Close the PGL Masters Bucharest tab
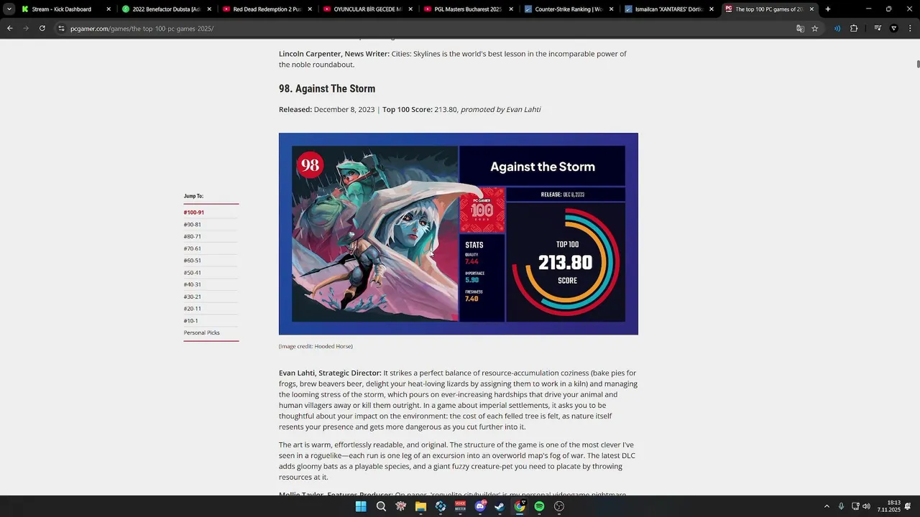This screenshot has height=517, width=920. 511,9
